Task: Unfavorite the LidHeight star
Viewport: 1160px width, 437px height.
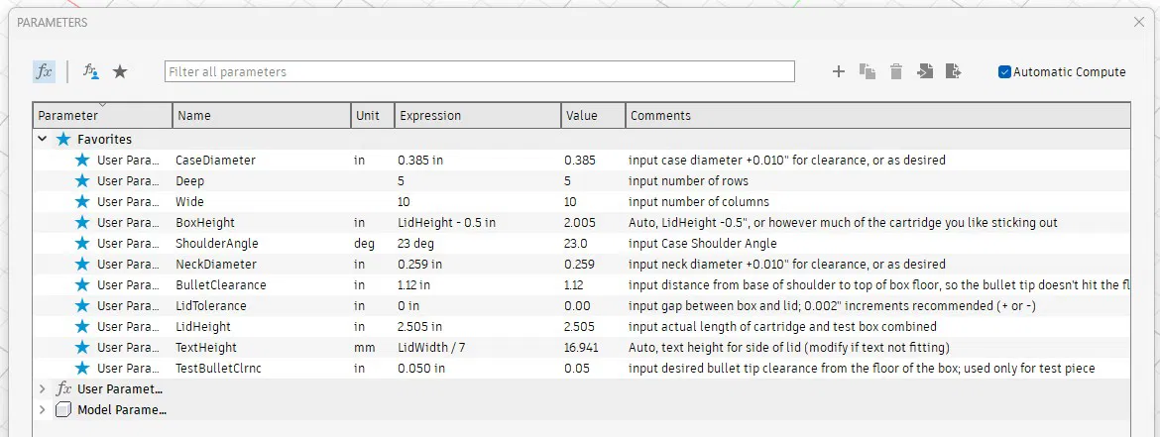Action: click(x=82, y=326)
